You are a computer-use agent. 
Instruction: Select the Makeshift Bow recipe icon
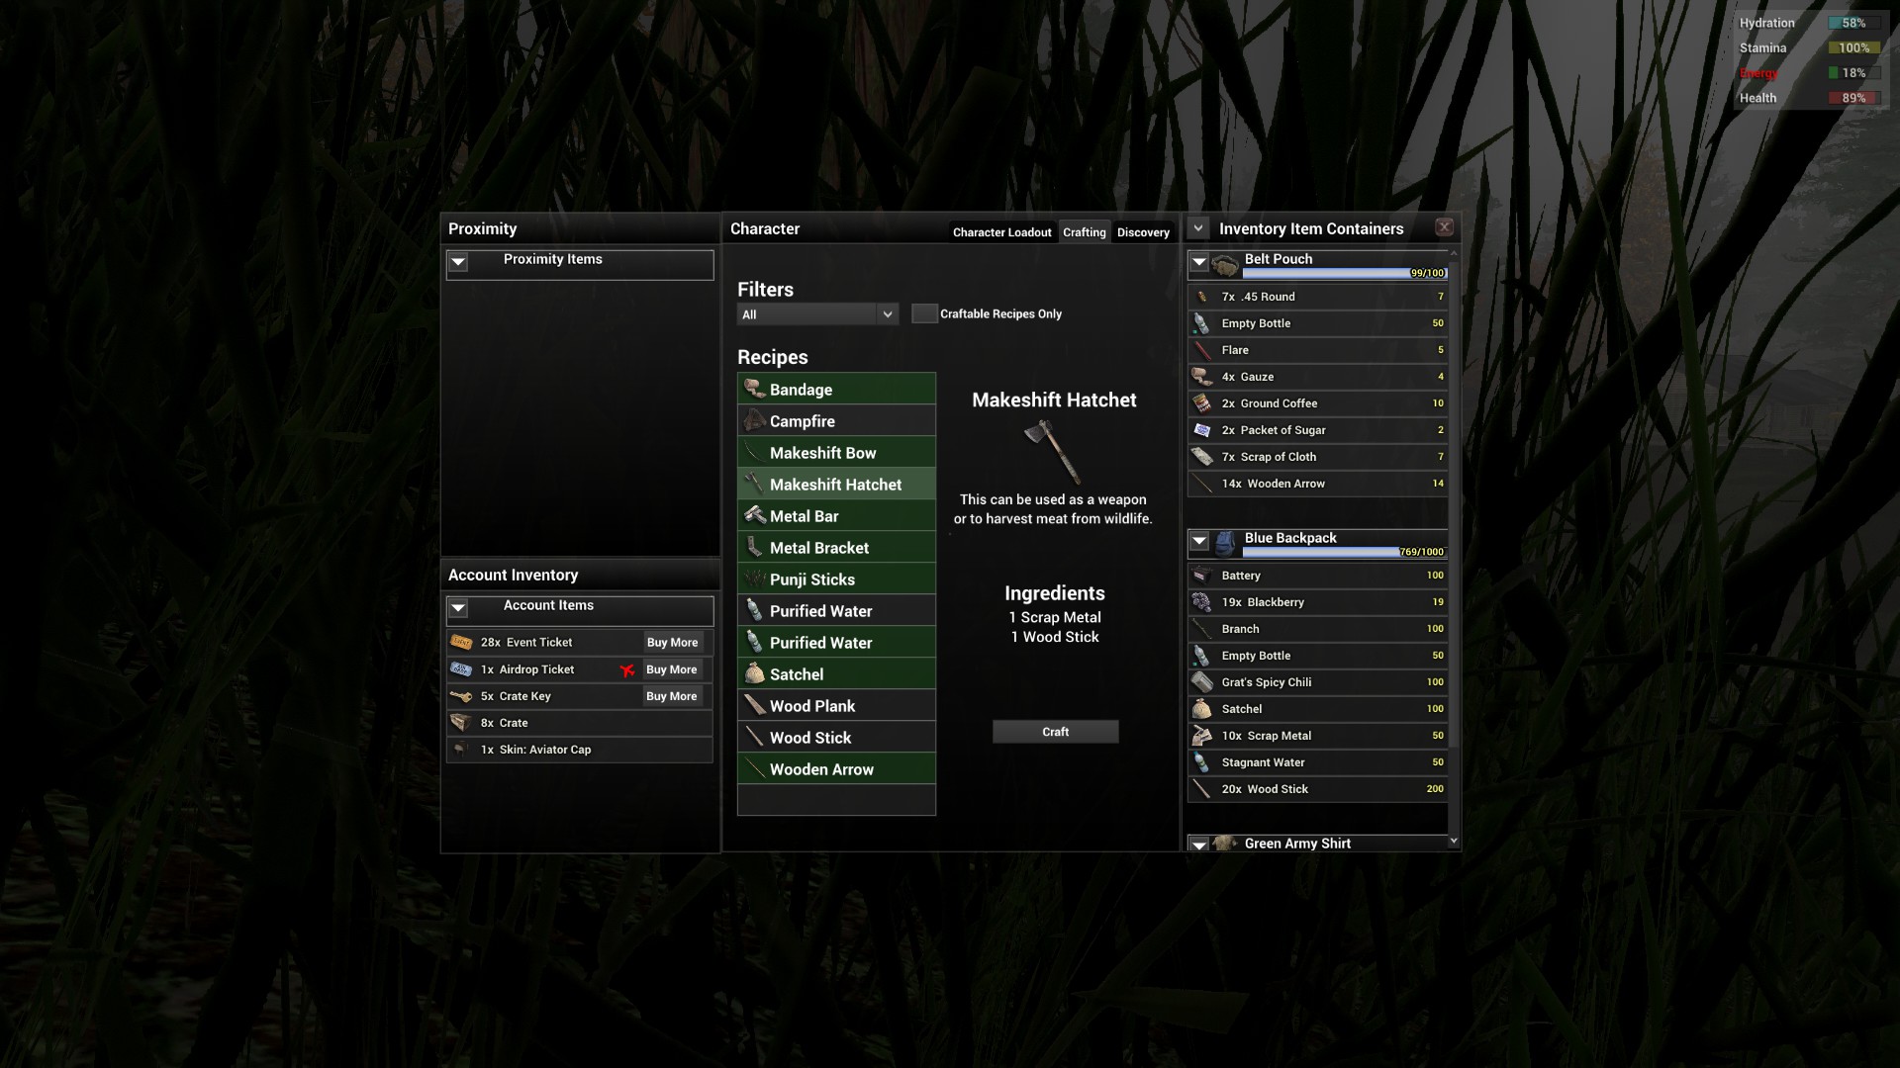(x=754, y=452)
